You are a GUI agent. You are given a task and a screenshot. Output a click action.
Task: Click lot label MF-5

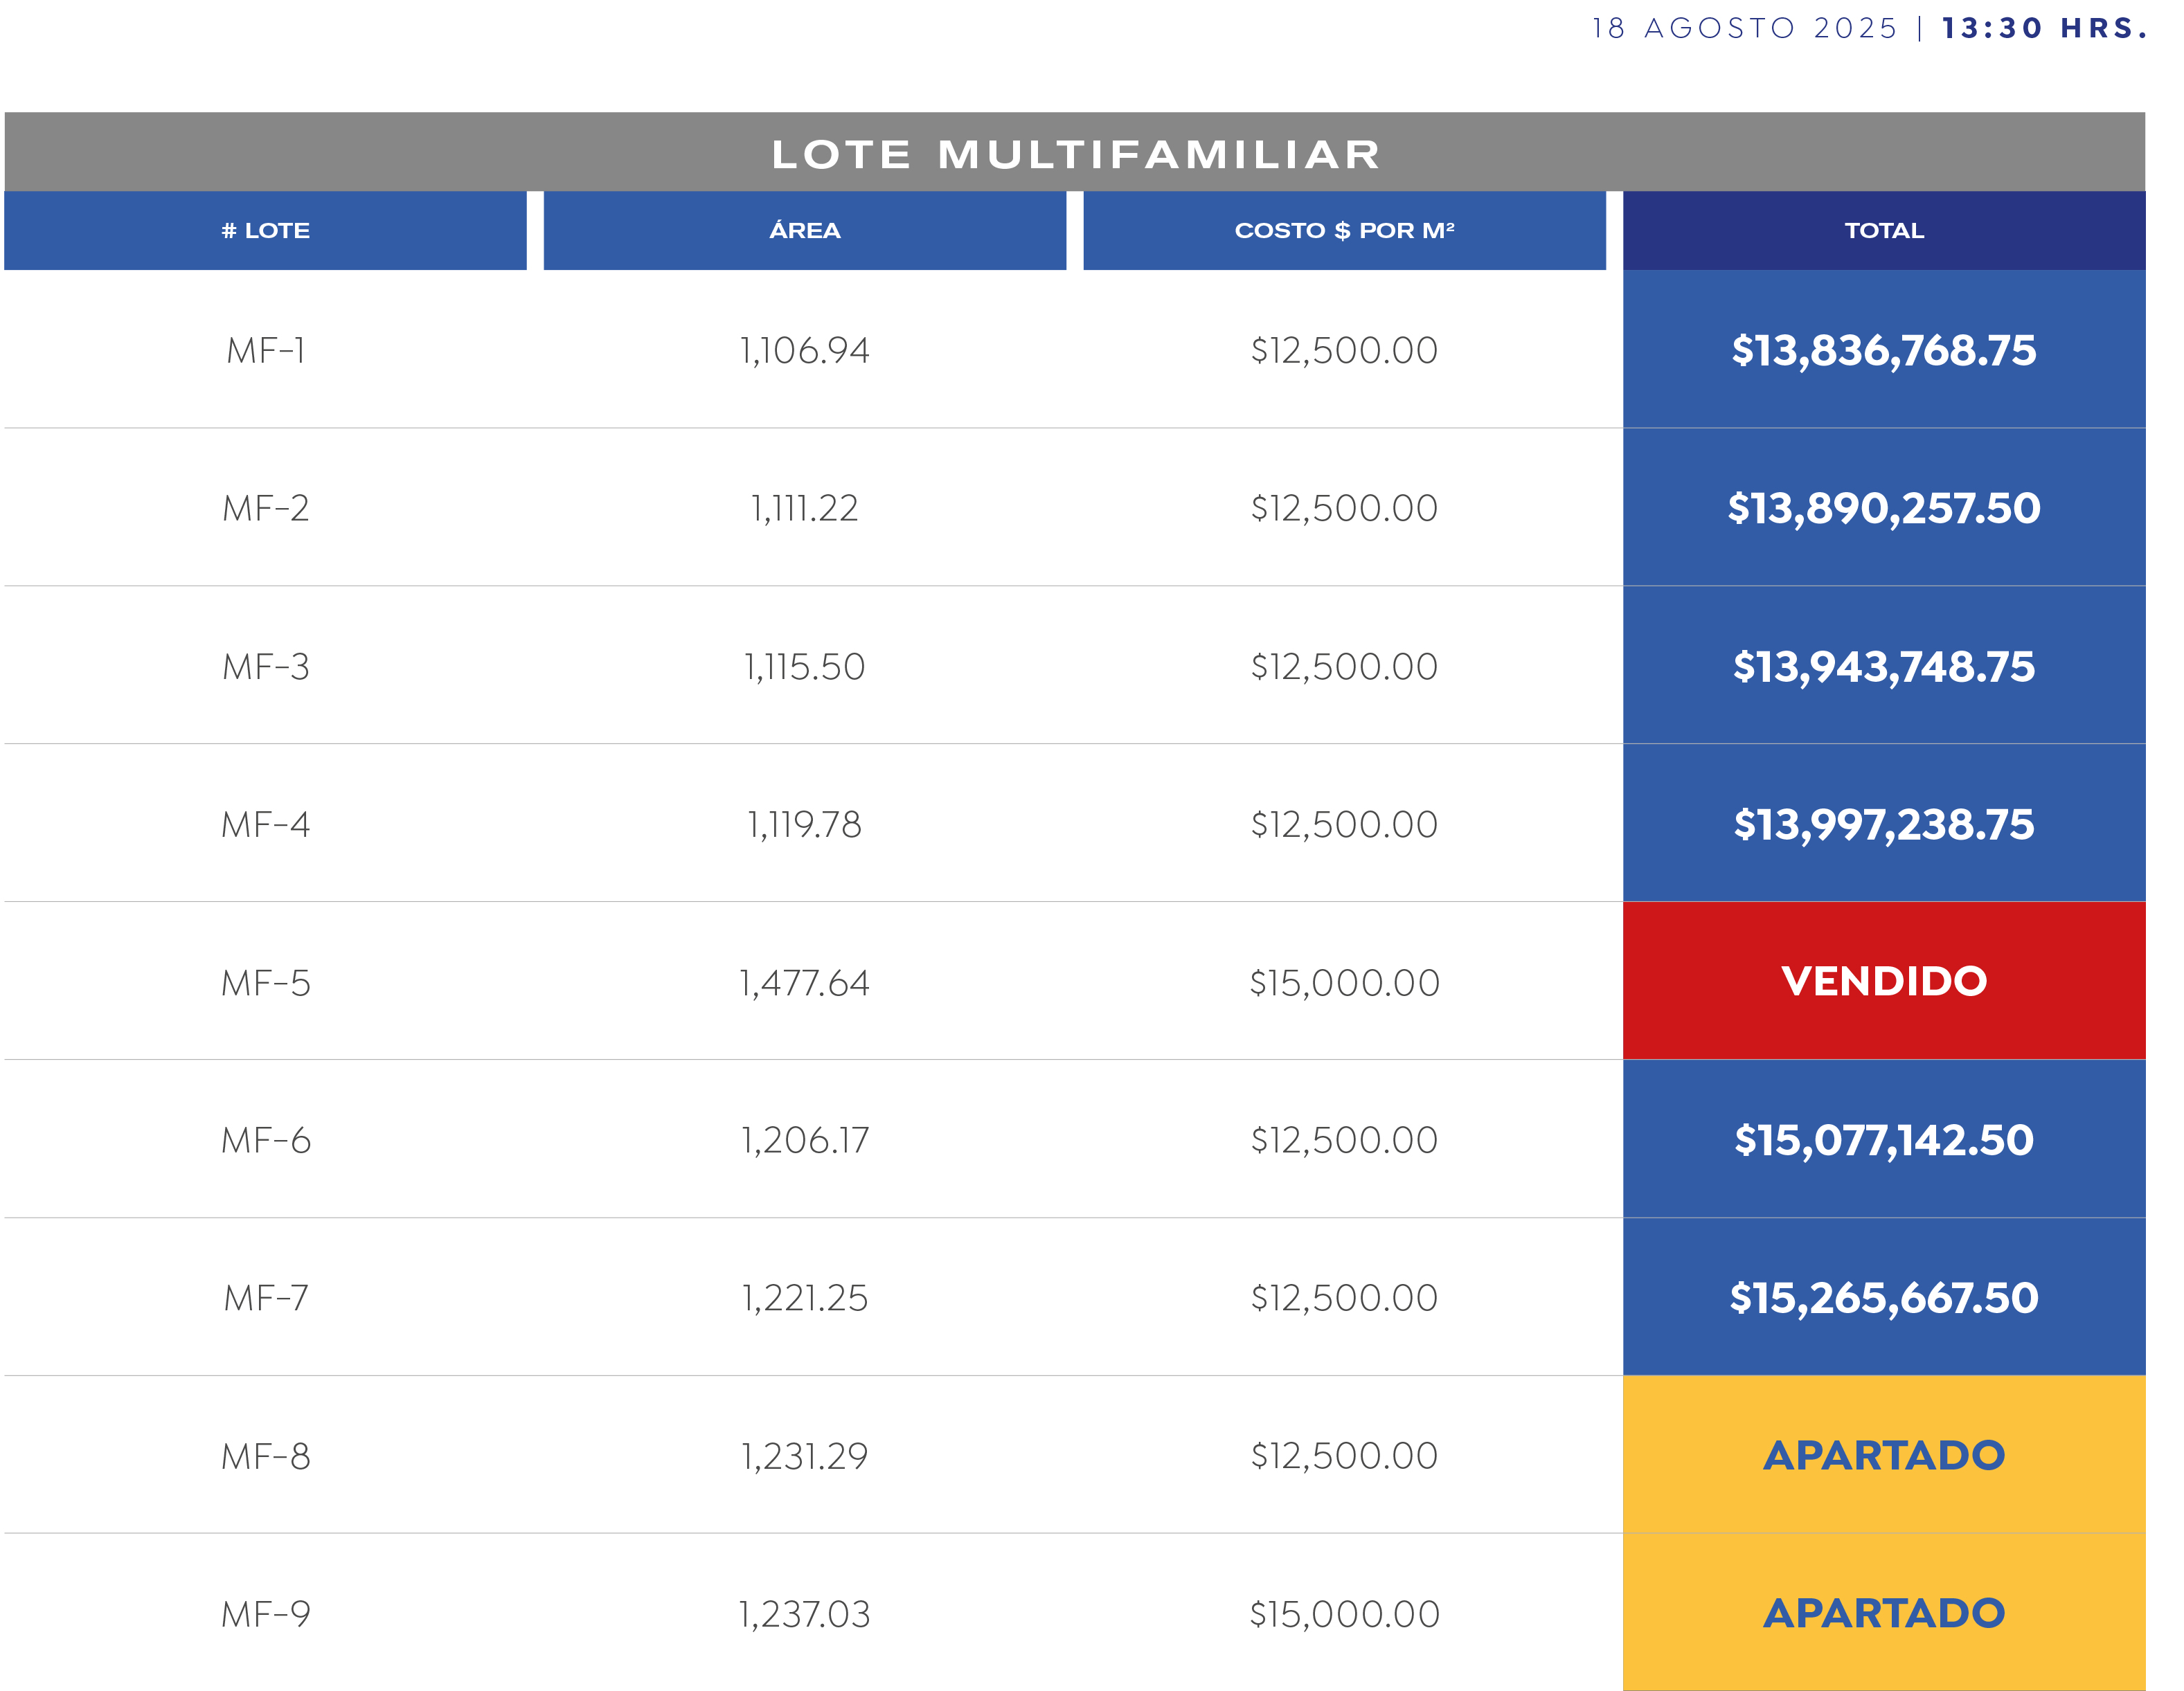point(266,984)
